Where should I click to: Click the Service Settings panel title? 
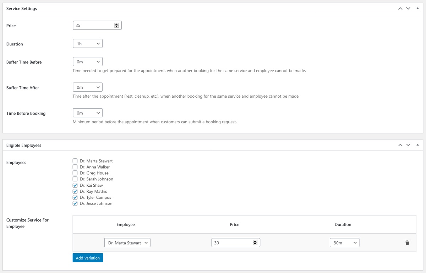[x=22, y=9]
